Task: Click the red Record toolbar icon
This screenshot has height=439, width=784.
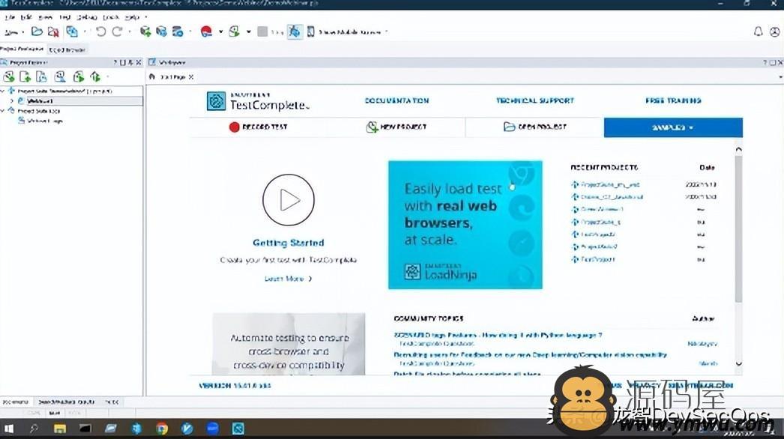Action: click(x=206, y=32)
